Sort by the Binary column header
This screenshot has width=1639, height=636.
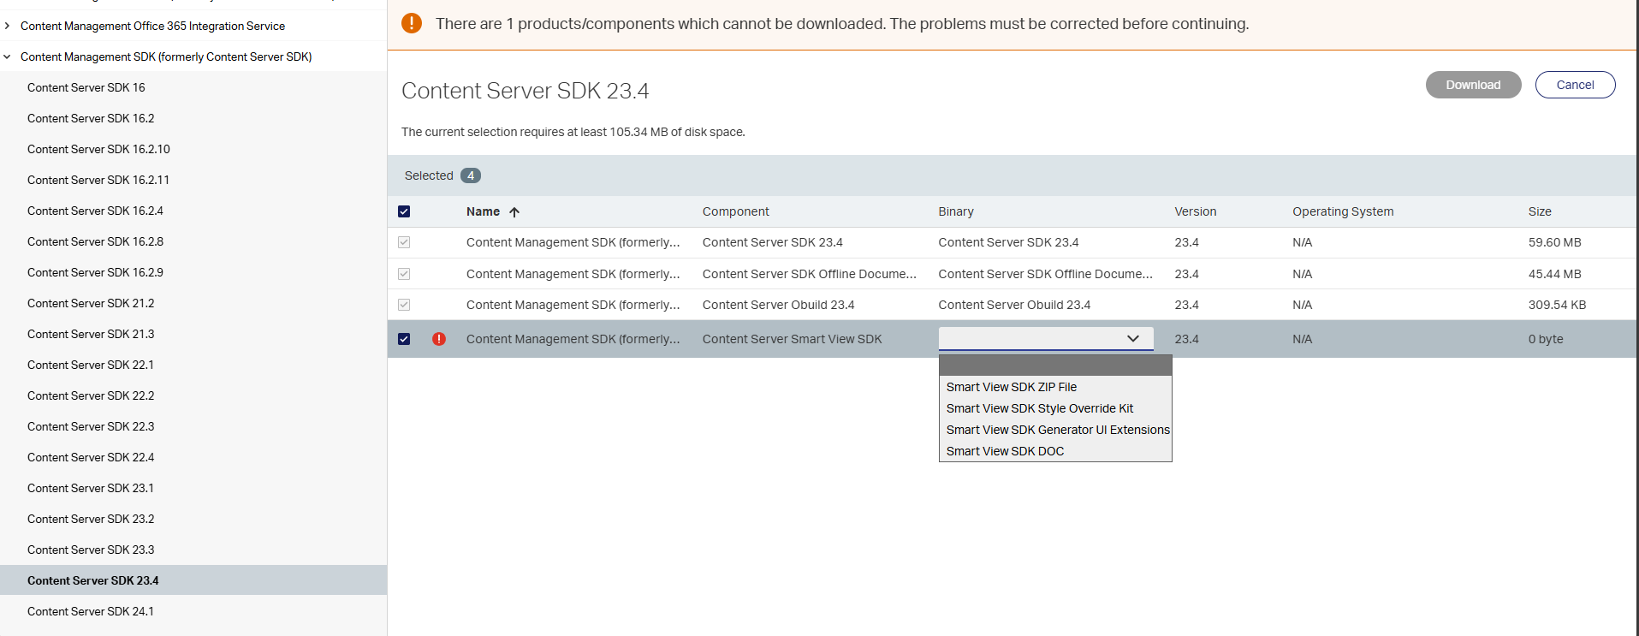[x=956, y=211]
